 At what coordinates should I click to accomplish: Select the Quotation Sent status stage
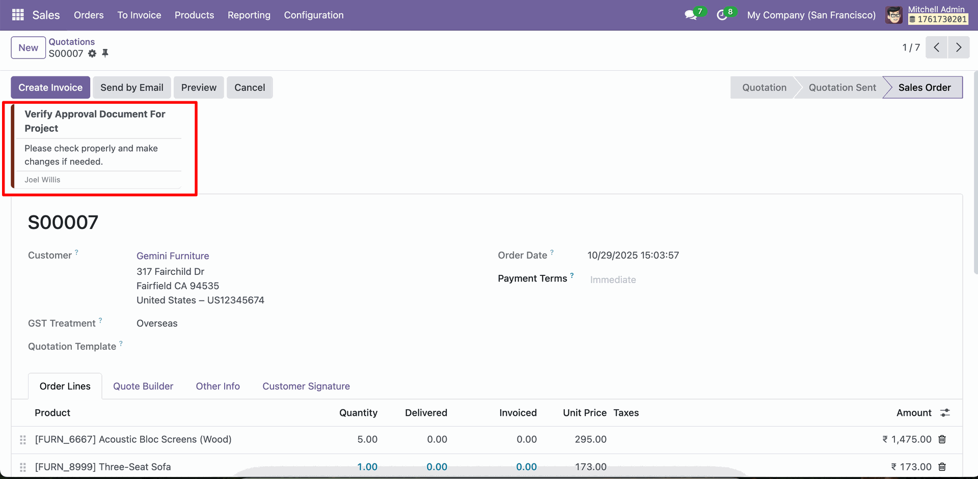(x=841, y=88)
